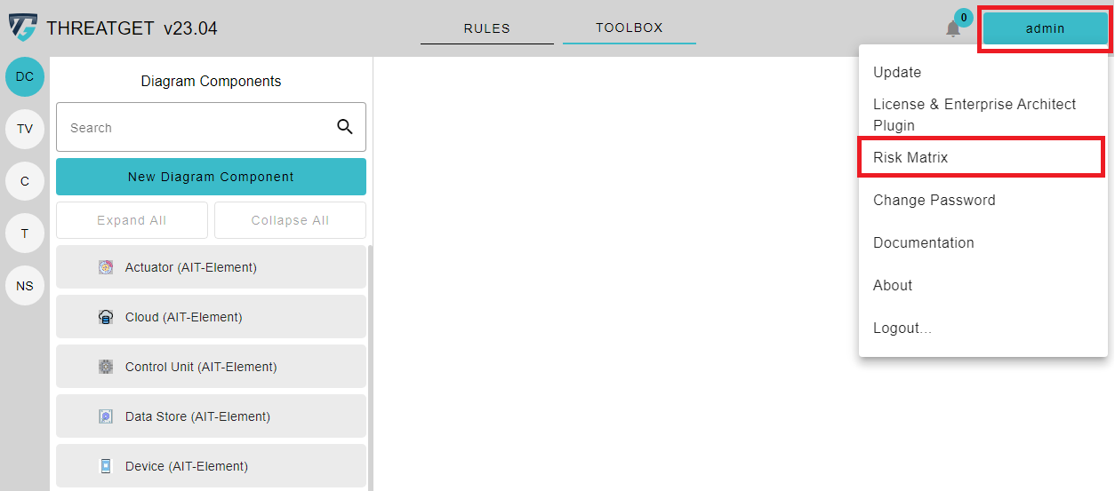Open the Data Store (AIT-Element) entry
Image resolution: width=1115 pixels, height=491 pixels.
pos(211,416)
